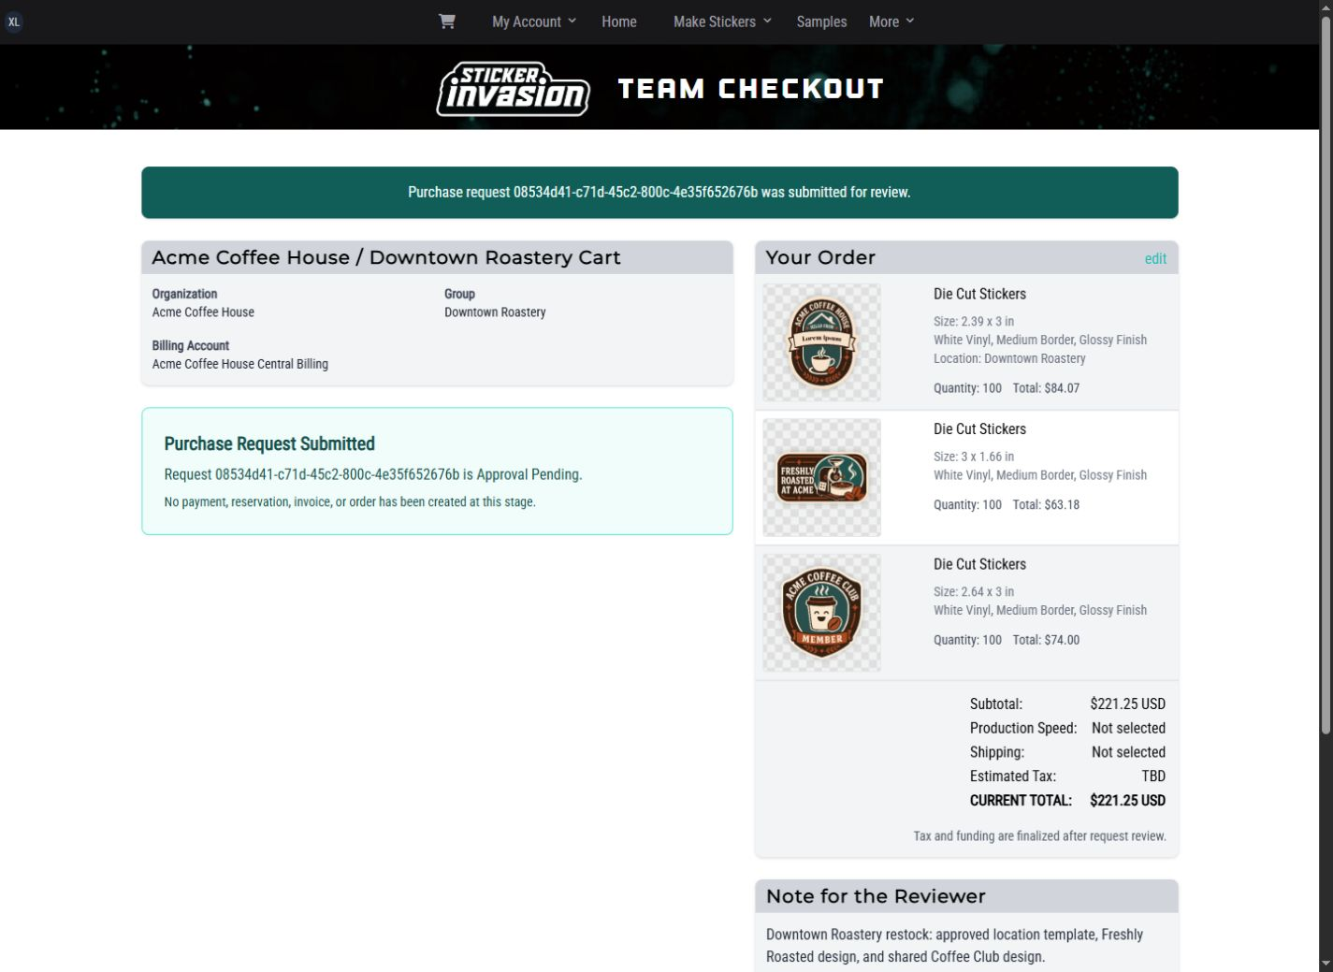
Task: Expand the More menu
Action: click(891, 22)
